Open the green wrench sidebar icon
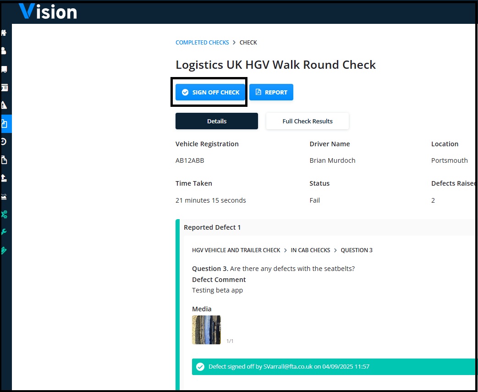 (x=4, y=232)
